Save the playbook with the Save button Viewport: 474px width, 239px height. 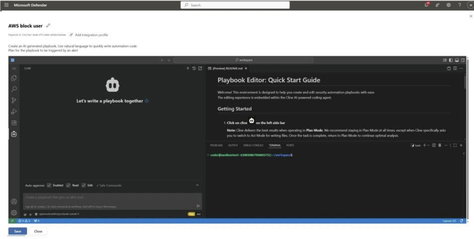[x=17, y=232]
